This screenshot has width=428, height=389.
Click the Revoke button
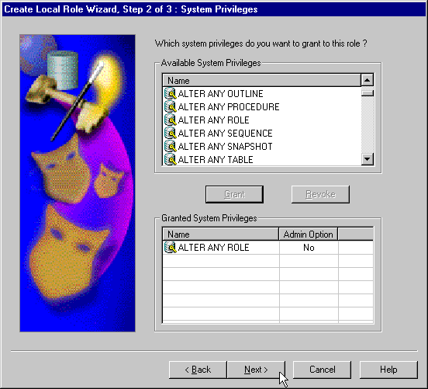click(x=320, y=194)
